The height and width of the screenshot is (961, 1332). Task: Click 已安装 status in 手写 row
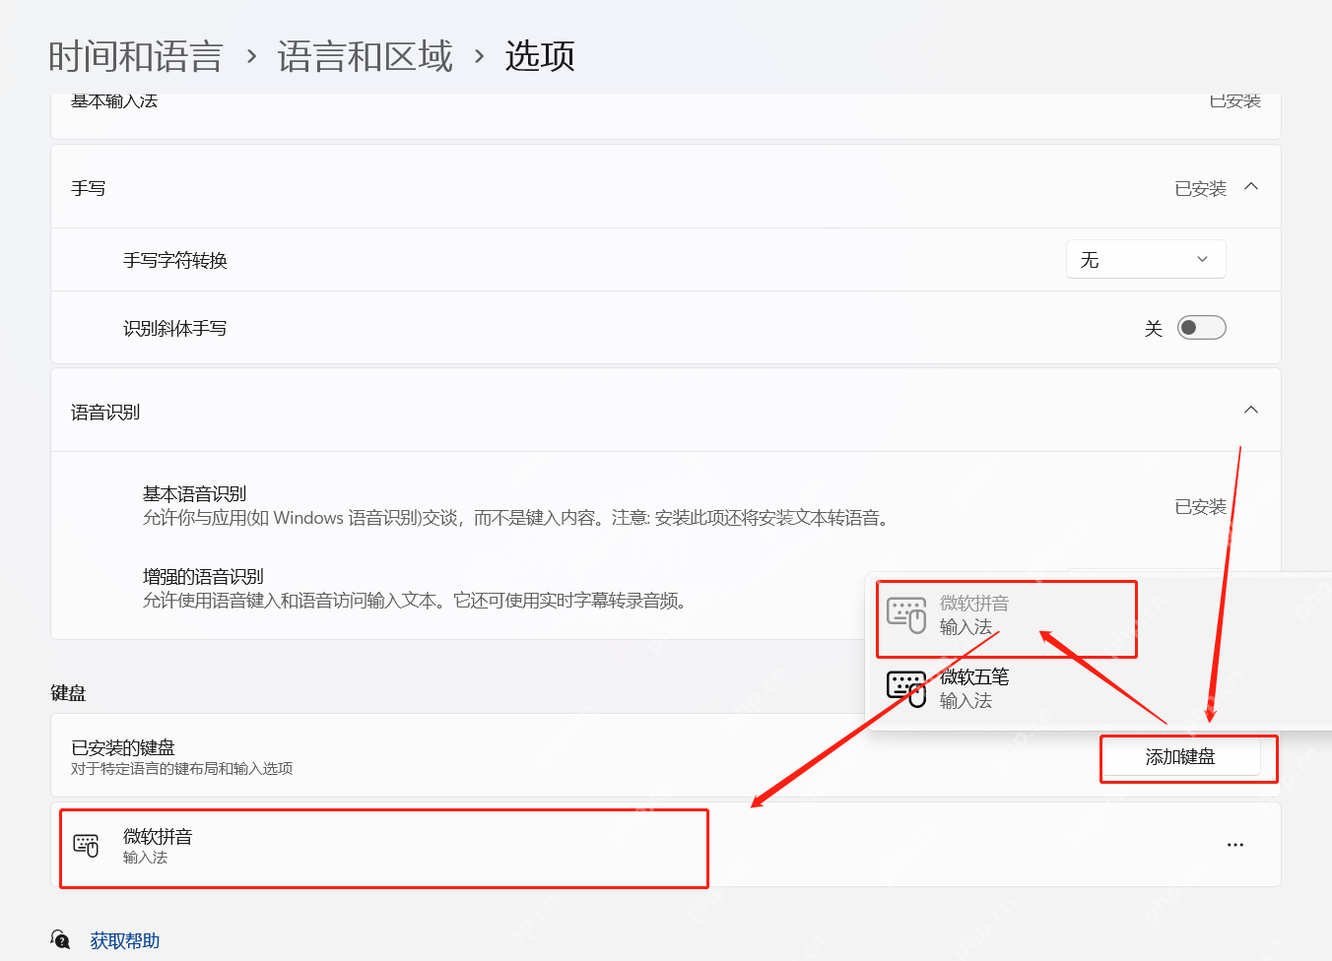(1200, 188)
